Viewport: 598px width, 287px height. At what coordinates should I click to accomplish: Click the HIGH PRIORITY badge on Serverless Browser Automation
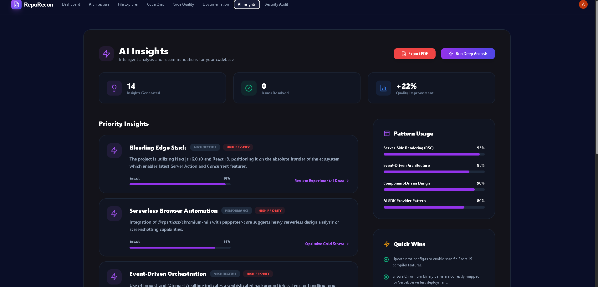click(270, 210)
